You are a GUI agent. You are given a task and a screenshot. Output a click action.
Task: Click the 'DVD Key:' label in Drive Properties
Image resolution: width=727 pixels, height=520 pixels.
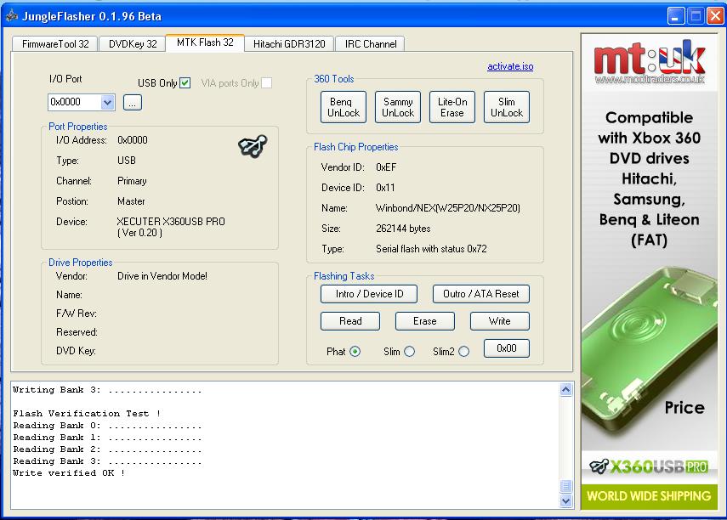76,351
